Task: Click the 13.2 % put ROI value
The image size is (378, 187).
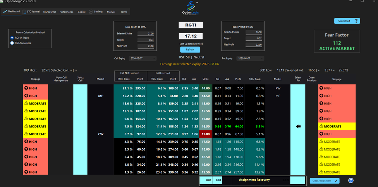Action: (x=259, y=172)
